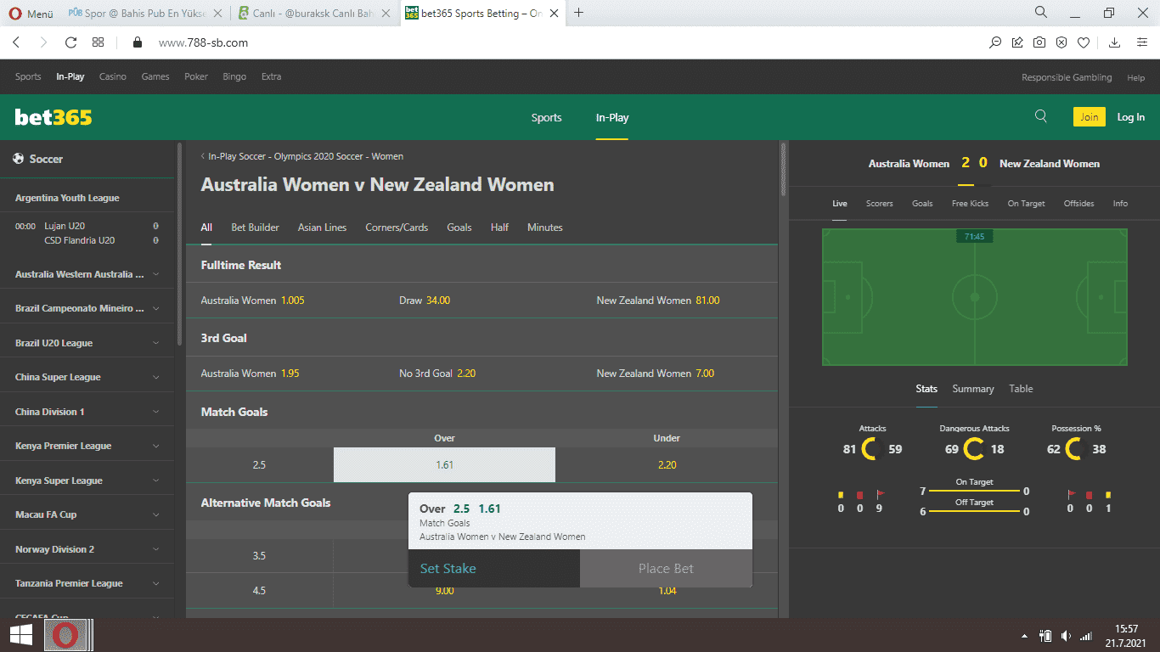Screen dimensions: 1160x652
Task: Click the zoom-out magnifier in address bar
Action: 995,42
